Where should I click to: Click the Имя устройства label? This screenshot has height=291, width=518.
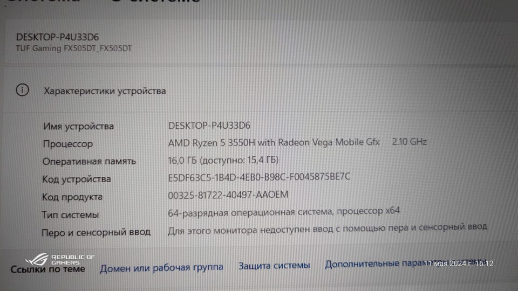pos(78,126)
